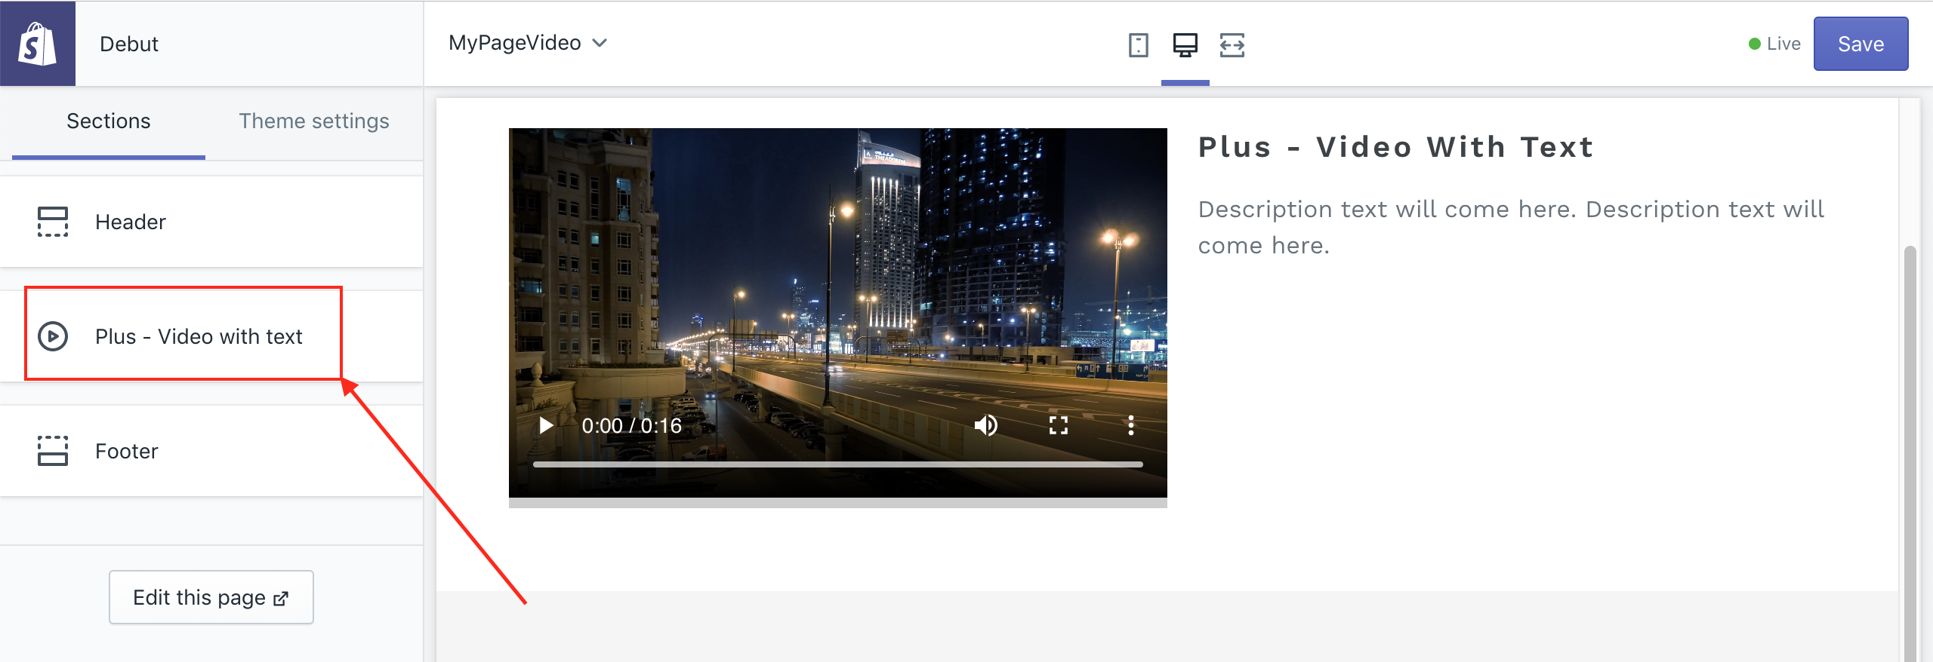Open the MyPageVideo page dropdown

528,43
